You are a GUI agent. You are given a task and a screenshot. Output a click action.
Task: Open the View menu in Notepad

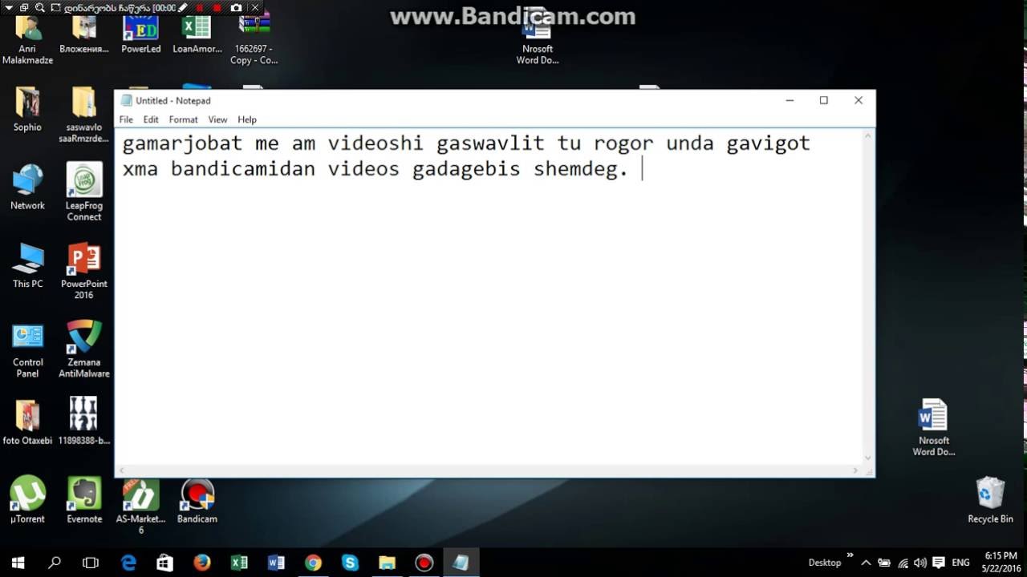pos(217,119)
